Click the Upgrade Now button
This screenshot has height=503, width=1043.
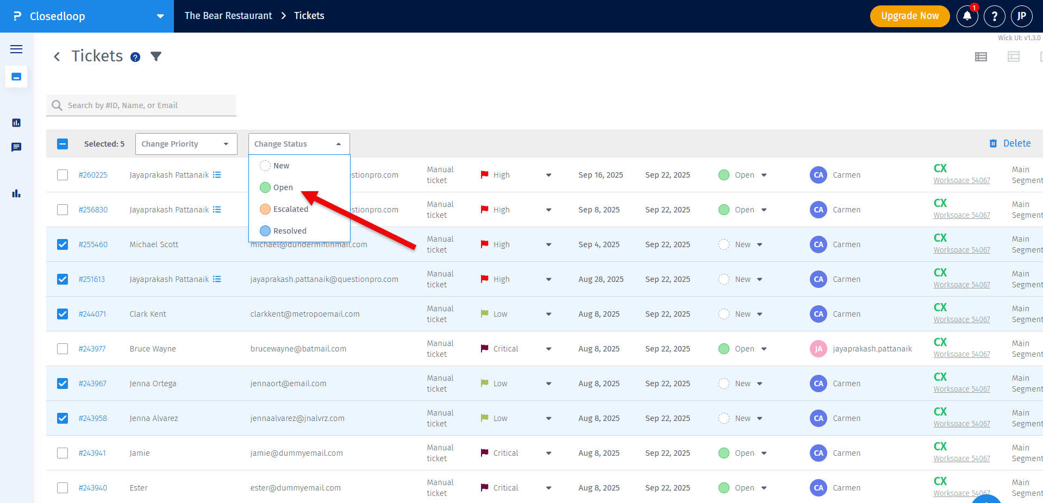(x=909, y=16)
